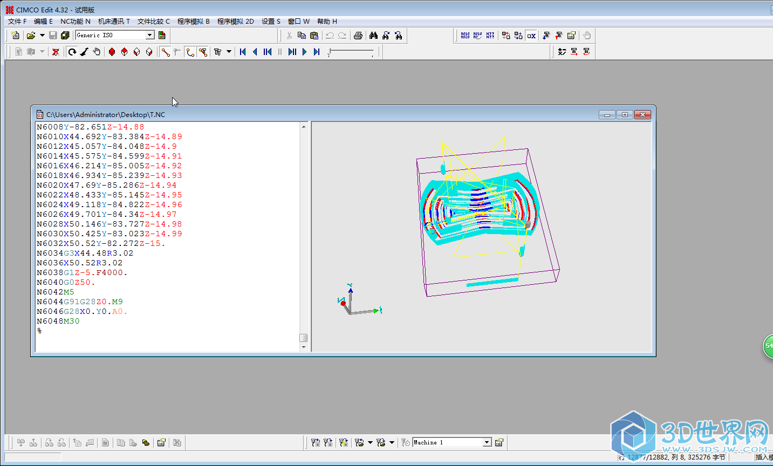The image size is (773, 466).
Task: Step simulation forward one block
Action: (292, 52)
